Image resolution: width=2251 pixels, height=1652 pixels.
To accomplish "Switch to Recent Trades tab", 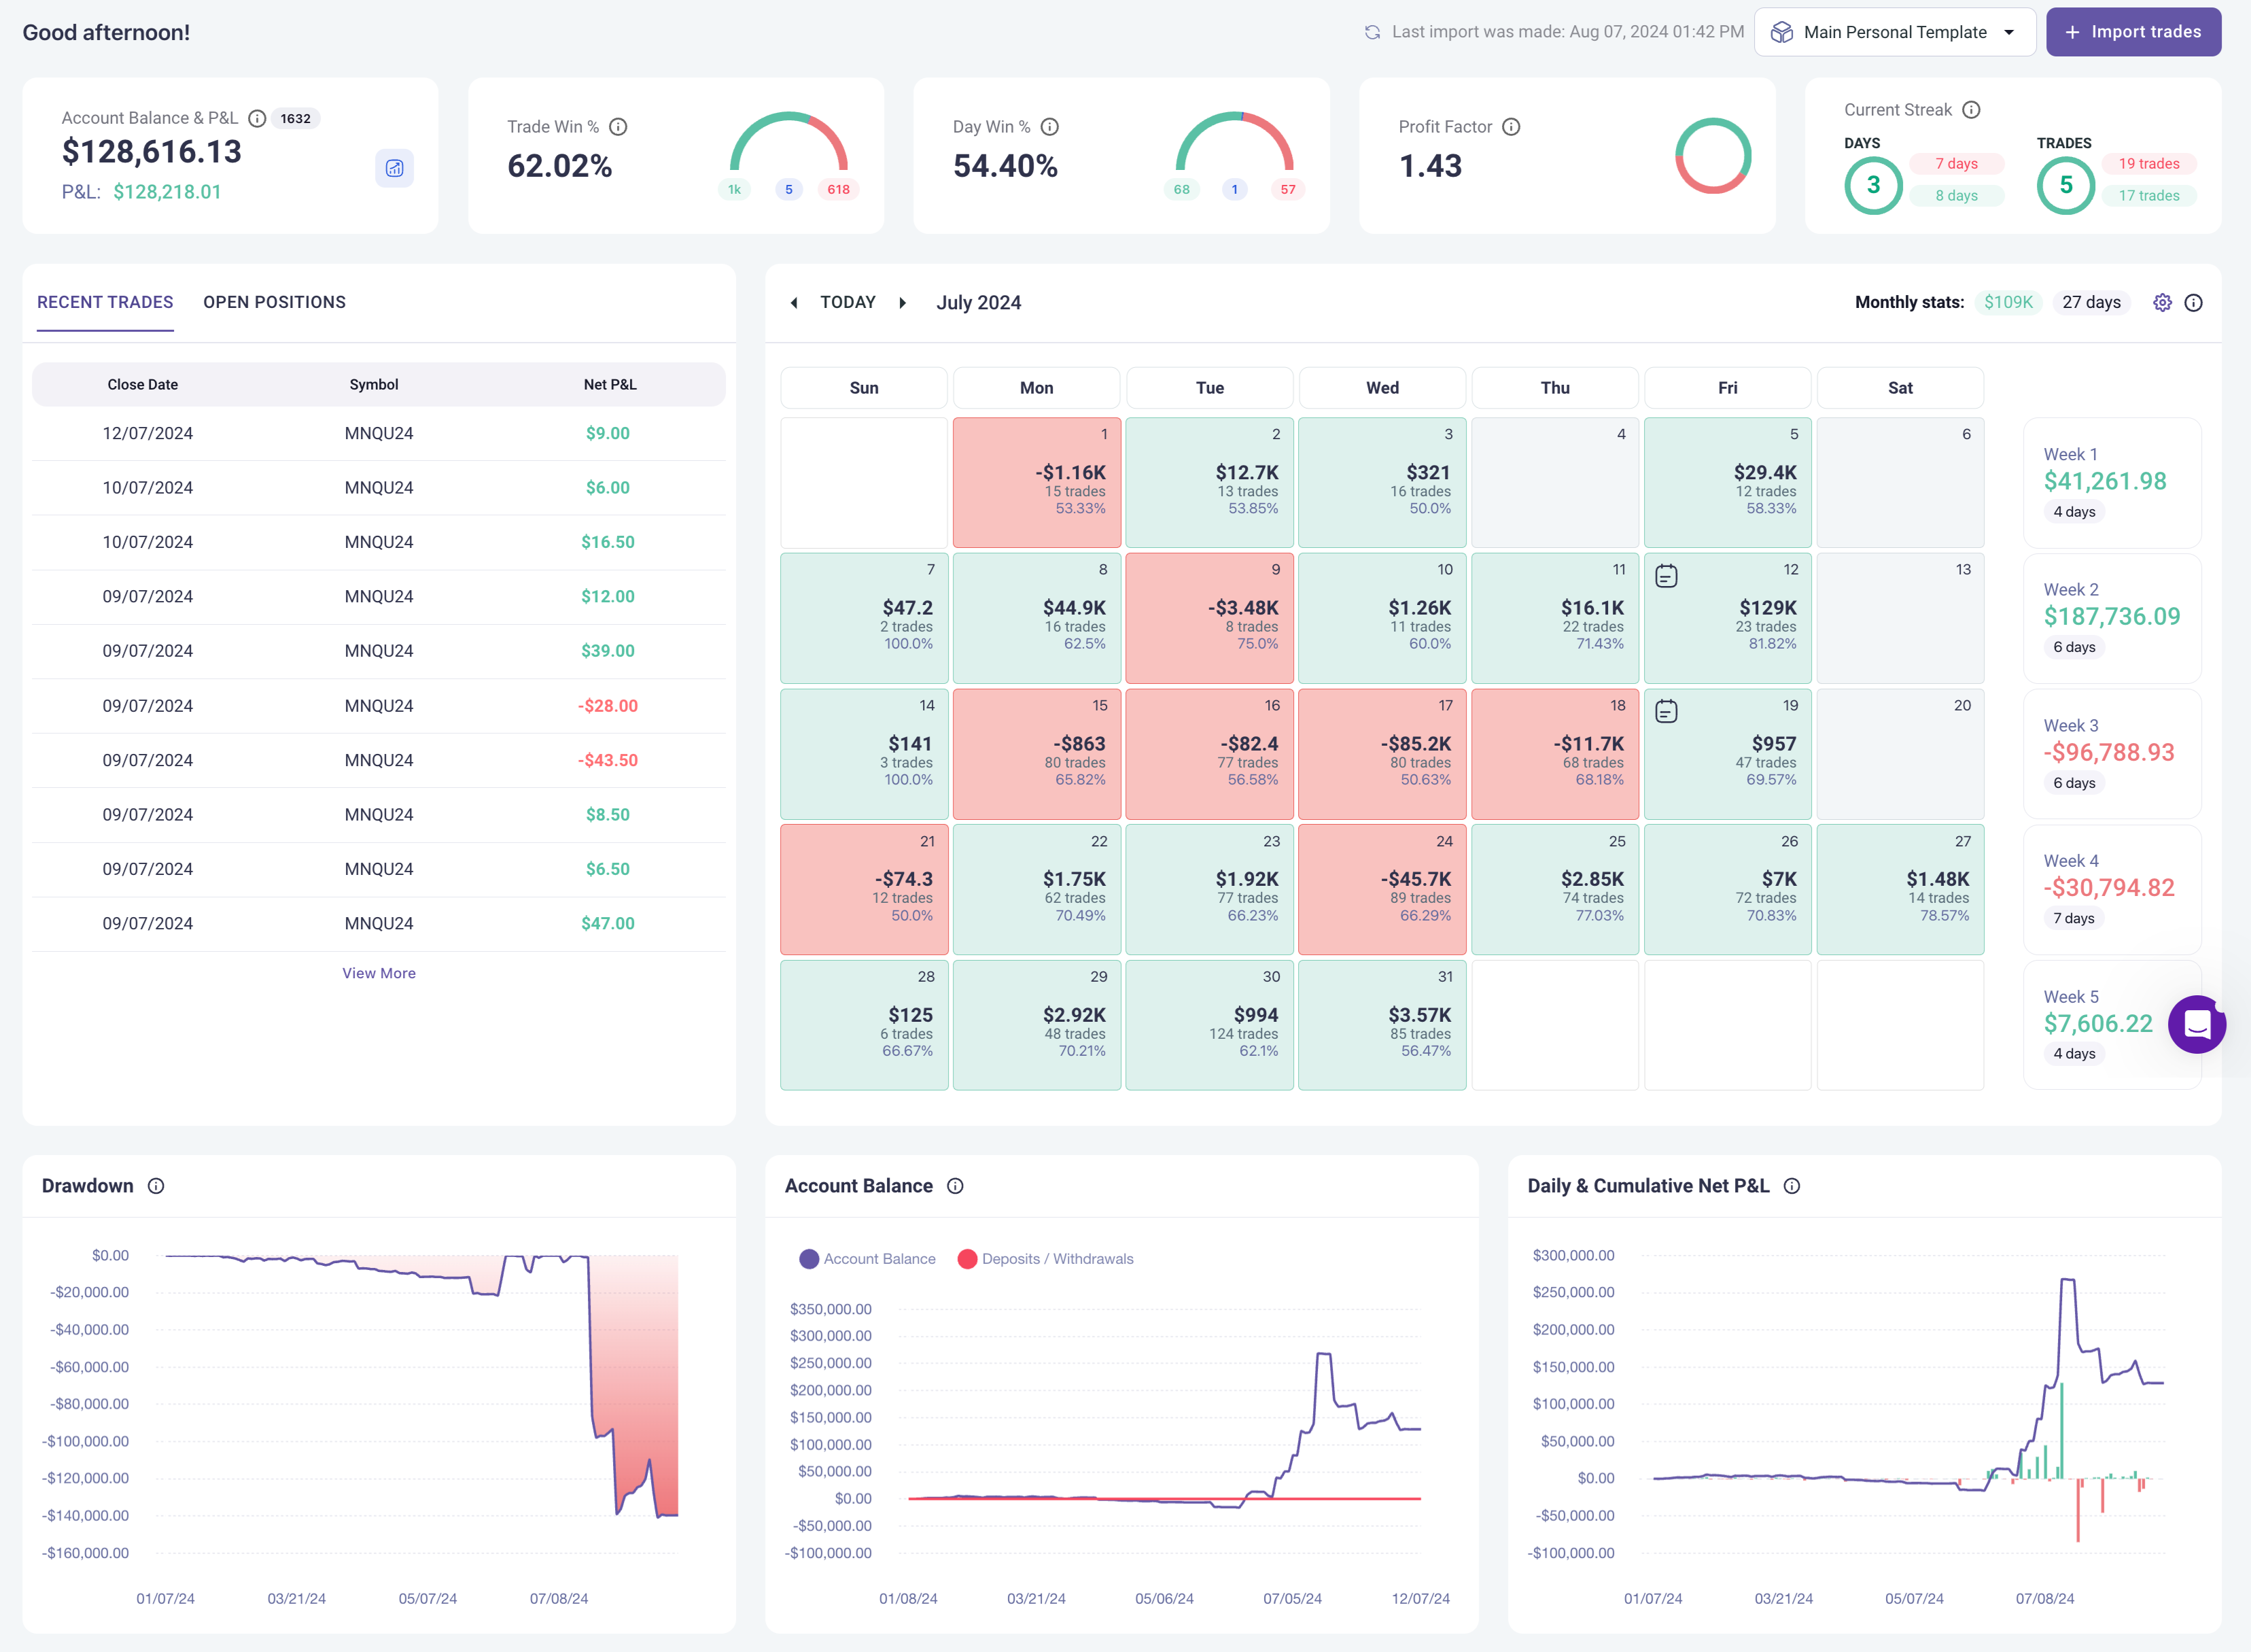I will pos(105,302).
